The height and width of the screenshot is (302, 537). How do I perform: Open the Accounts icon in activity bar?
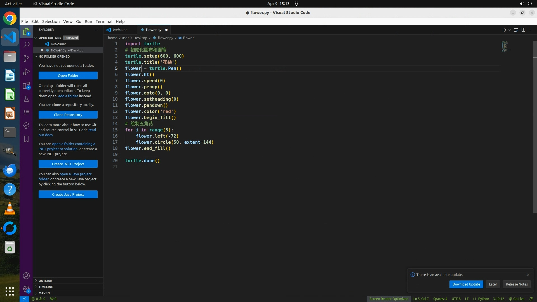tap(26, 276)
